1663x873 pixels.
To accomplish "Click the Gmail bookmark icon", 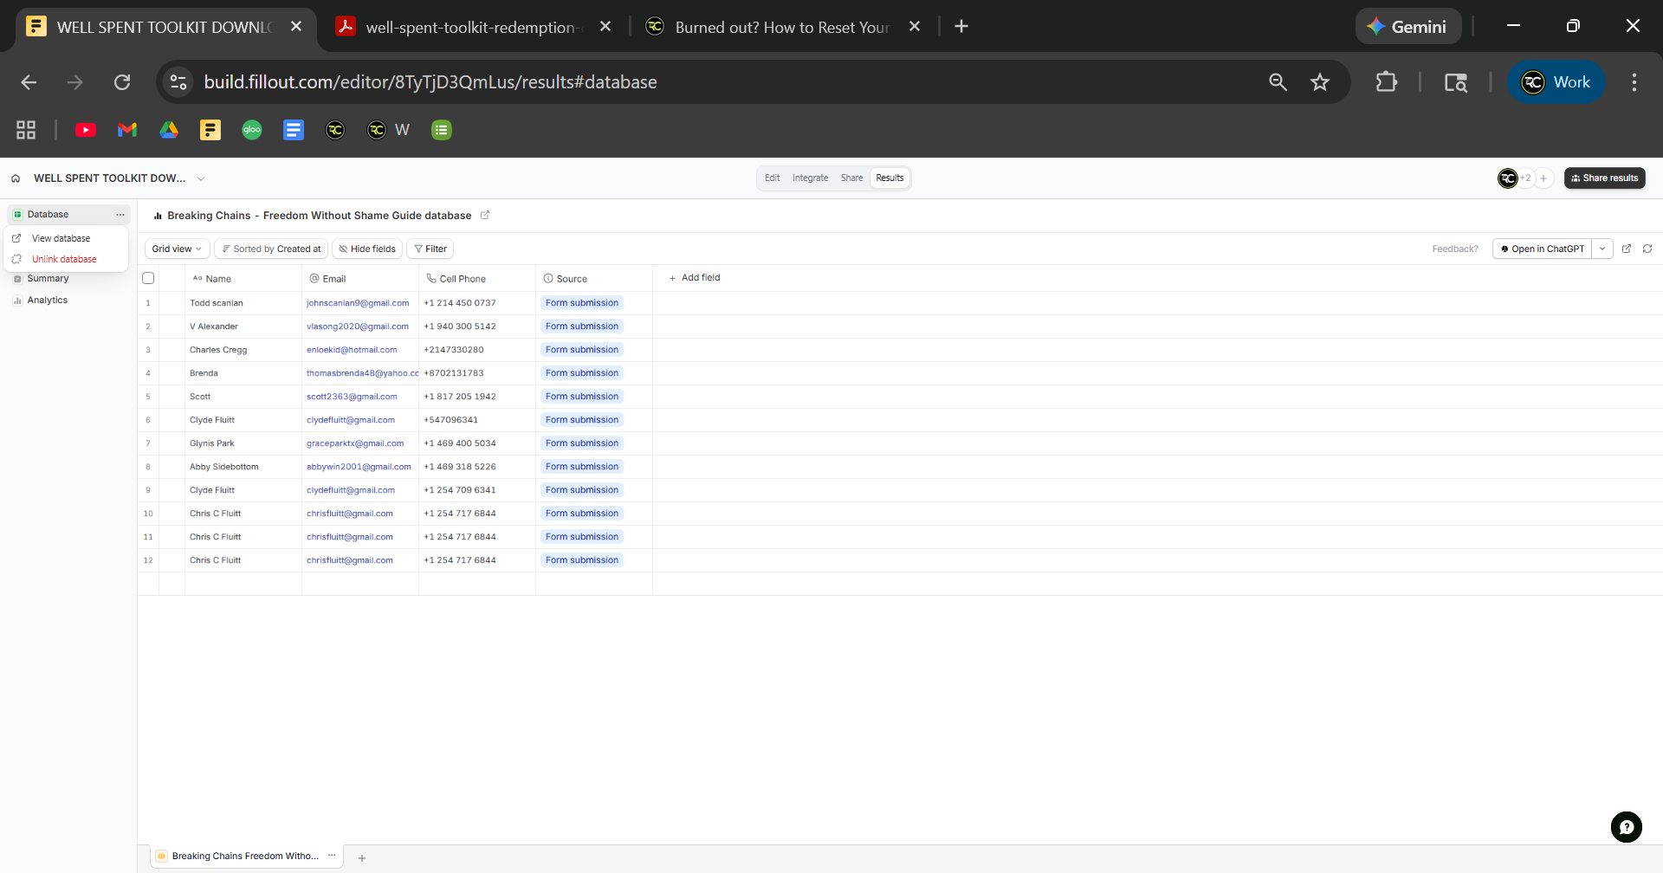I will [x=127, y=130].
